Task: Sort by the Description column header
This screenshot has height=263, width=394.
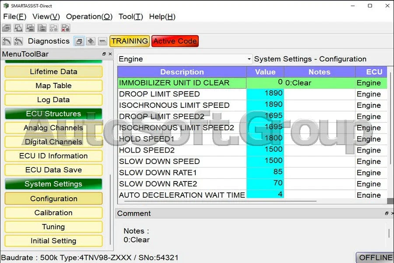Action: click(182, 72)
